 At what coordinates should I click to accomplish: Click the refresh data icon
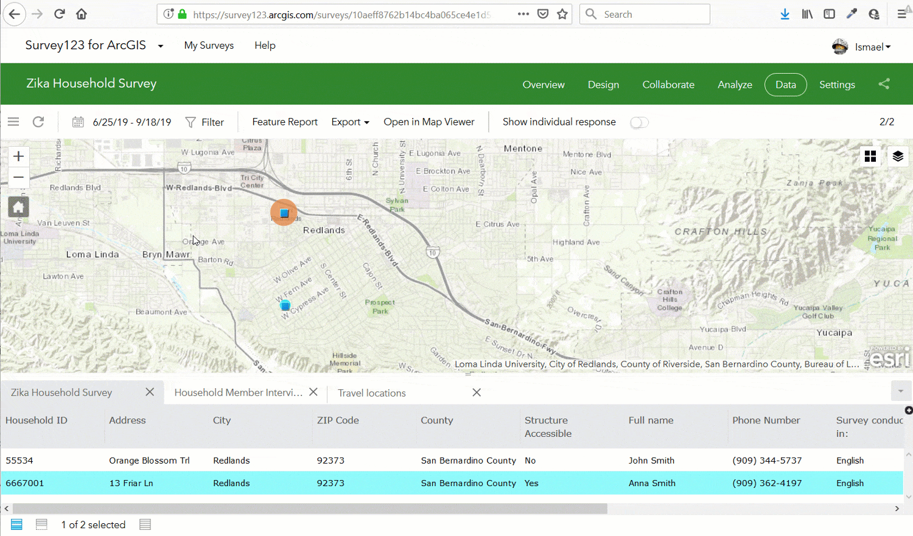click(x=38, y=122)
